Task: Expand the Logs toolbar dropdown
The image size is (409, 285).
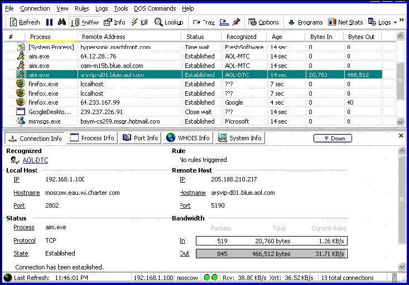Action: click(383, 22)
